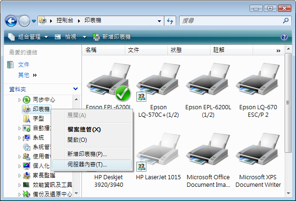Viewport: 296px width, 201px height.
Task: Select 印表機 in the folder tree
Action: (41, 109)
